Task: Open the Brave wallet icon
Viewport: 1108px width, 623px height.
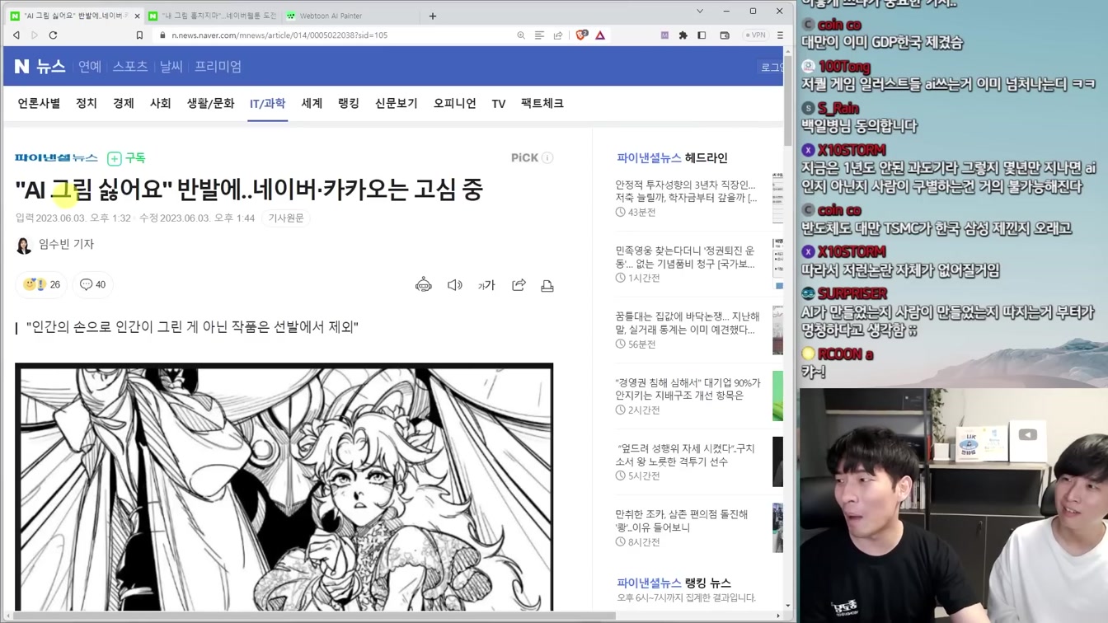Action: pos(725,35)
